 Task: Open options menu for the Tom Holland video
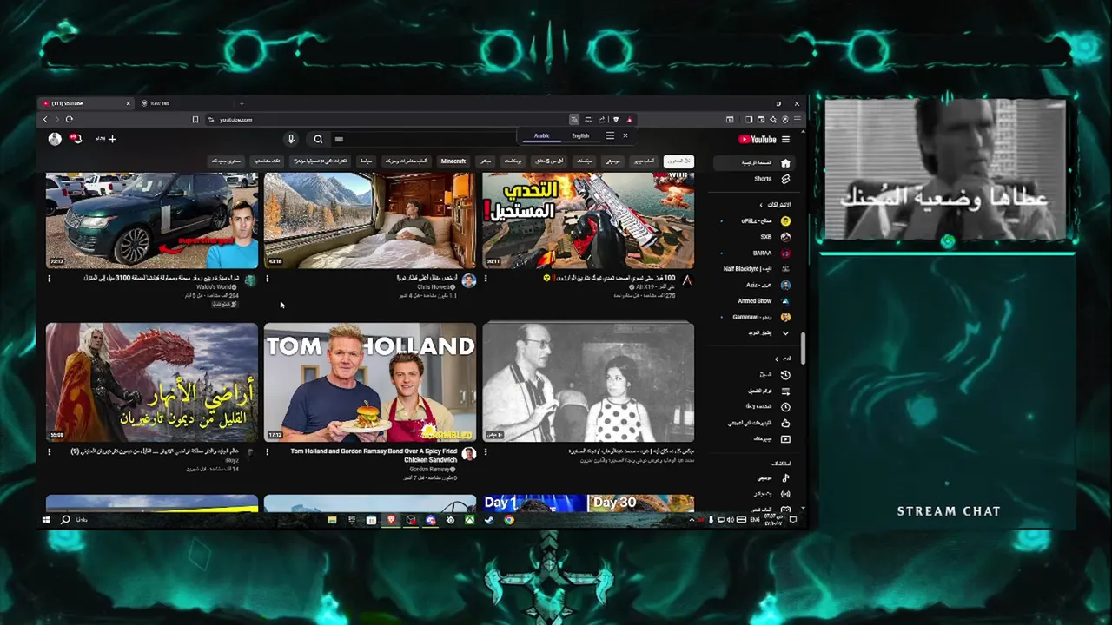click(267, 452)
